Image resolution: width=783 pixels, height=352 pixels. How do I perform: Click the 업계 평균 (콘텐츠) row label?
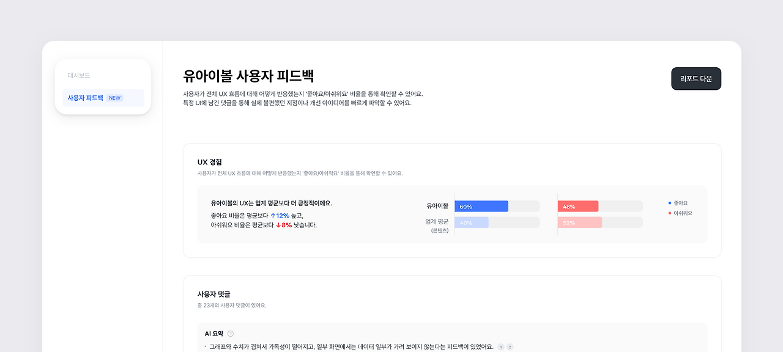(x=438, y=226)
